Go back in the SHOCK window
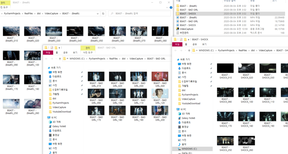288x154 pixels. 176,51
